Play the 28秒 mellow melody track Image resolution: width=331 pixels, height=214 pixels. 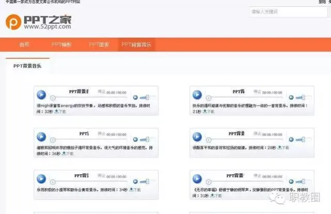point(197,137)
